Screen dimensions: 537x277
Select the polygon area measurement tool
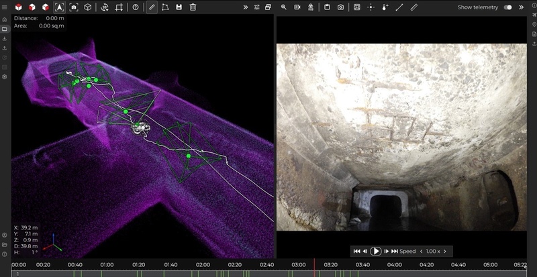[x=165, y=7]
